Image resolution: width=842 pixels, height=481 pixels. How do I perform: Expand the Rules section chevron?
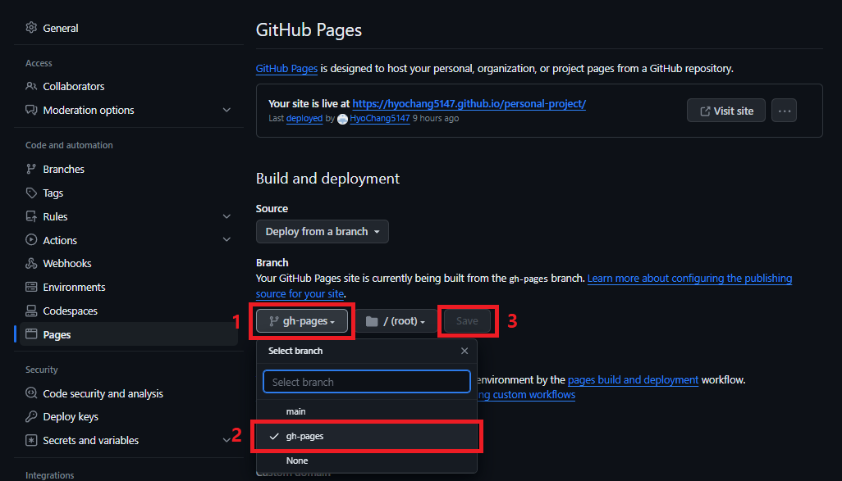pos(227,216)
